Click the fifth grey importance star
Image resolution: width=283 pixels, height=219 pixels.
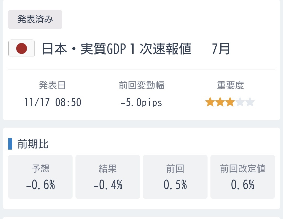pos(250,102)
